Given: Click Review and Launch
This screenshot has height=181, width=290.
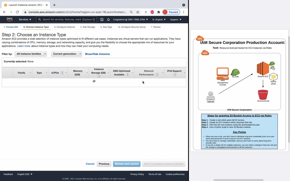Looking at the screenshot, I should click(x=127, y=164).
